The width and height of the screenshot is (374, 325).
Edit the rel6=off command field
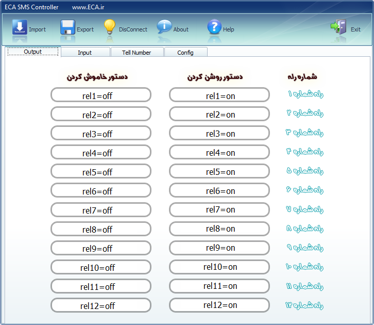coord(100,190)
